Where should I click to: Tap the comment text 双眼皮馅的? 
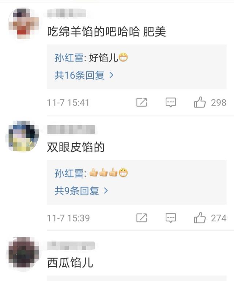[76, 147]
